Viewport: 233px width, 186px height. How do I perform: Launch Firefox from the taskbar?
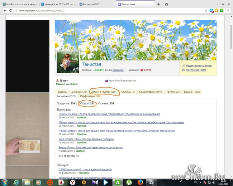[x=140, y=182]
